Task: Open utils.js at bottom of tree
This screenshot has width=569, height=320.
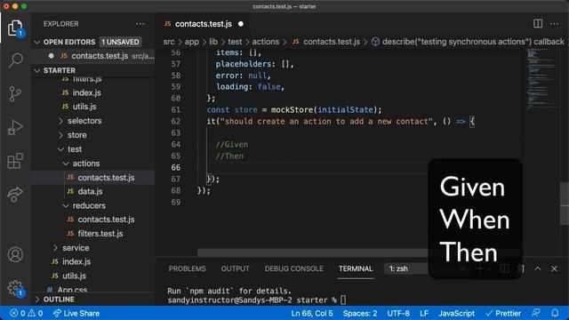Action: (74, 276)
